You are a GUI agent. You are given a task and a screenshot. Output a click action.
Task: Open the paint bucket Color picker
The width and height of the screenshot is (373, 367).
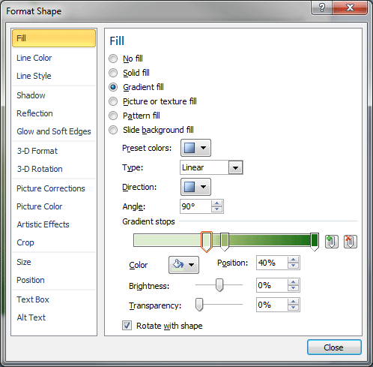click(x=184, y=265)
